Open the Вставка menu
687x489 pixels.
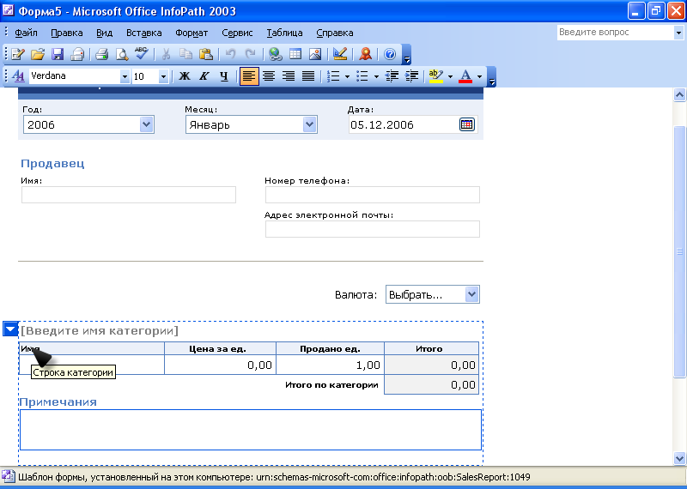[143, 33]
